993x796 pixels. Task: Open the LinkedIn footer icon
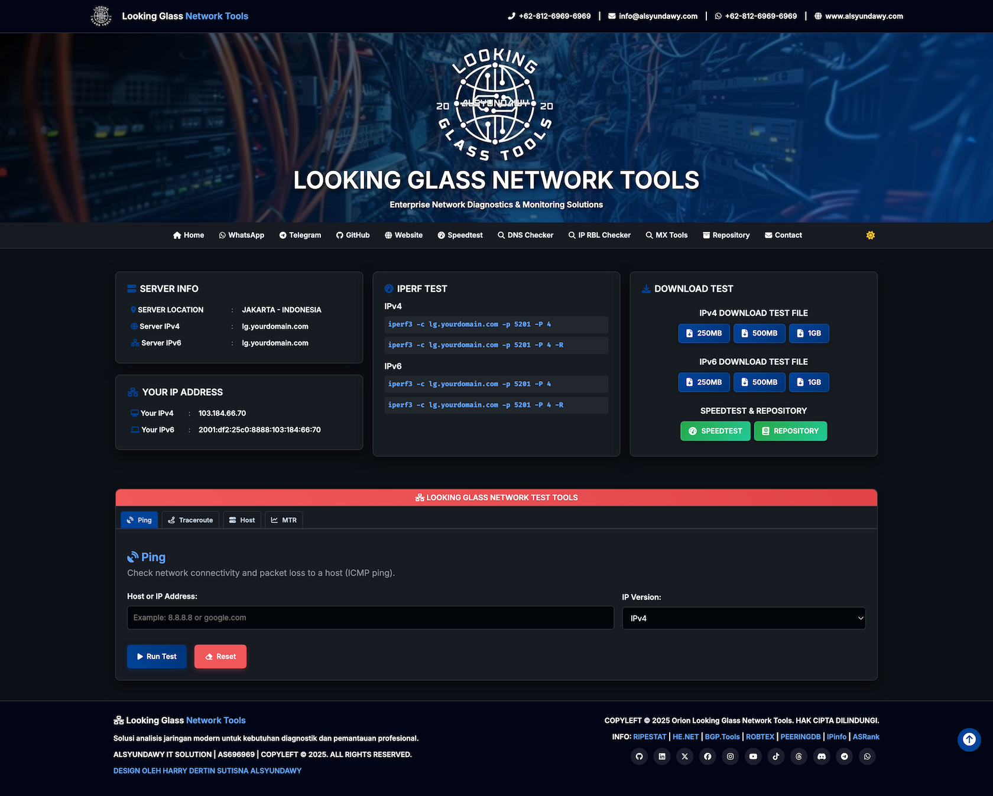pyautogui.click(x=662, y=756)
